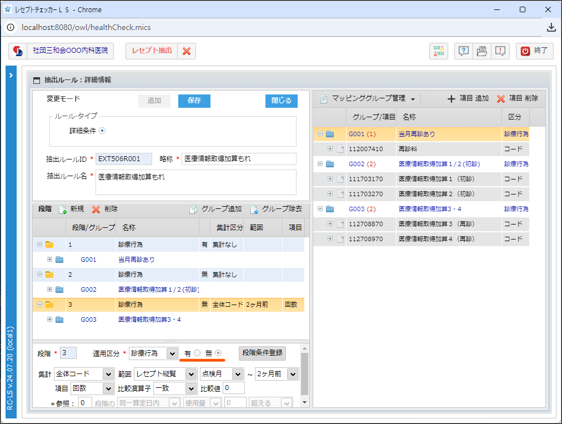Select the 111703270 医療情報取得加算２ row
The image size is (562, 424).
coord(421,194)
